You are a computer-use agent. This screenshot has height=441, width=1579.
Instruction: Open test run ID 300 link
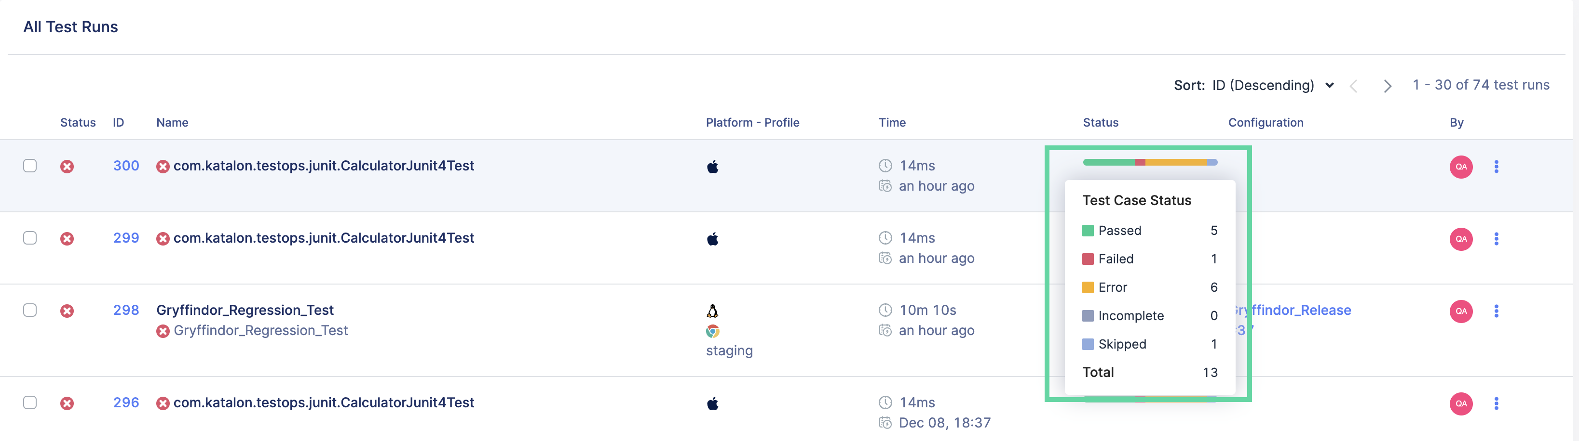(126, 166)
